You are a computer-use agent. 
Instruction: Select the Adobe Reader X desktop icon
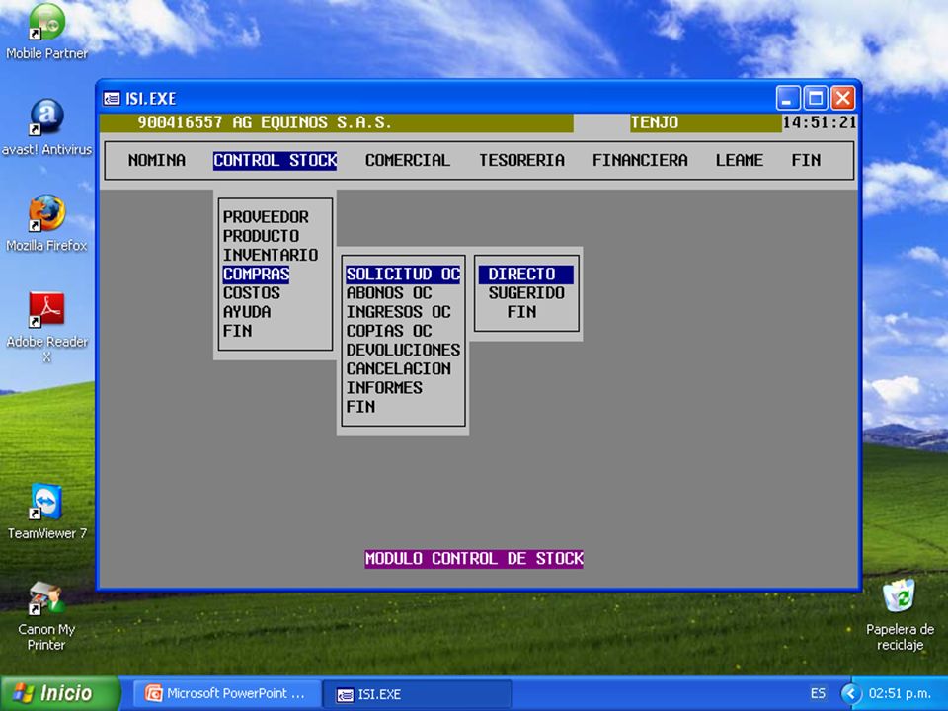pos(46,327)
